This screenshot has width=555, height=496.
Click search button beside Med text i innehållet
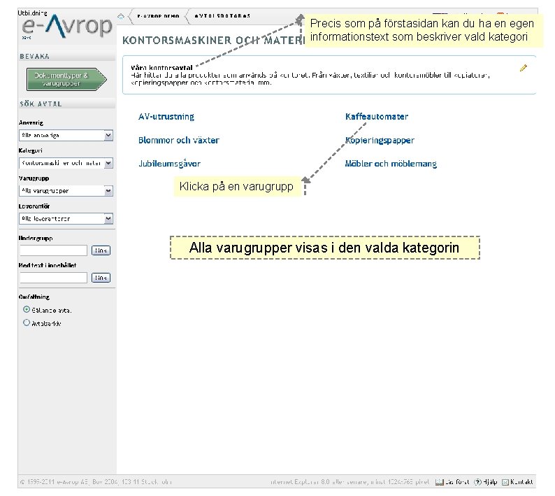coord(101,278)
